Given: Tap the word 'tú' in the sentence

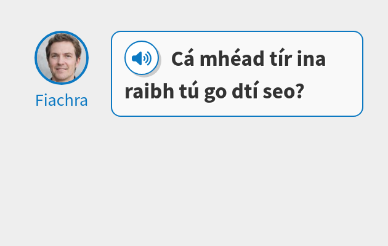Looking at the screenshot, I should pyautogui.click(x=189, y=91).
